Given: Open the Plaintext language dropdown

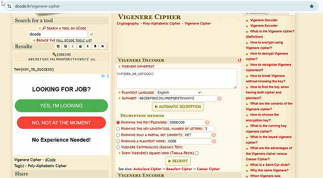Looking at the screenshot, I should (x=179, y=92).
